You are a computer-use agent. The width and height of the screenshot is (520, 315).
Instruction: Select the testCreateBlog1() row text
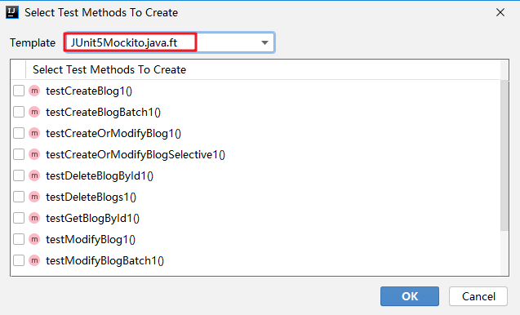89,91
